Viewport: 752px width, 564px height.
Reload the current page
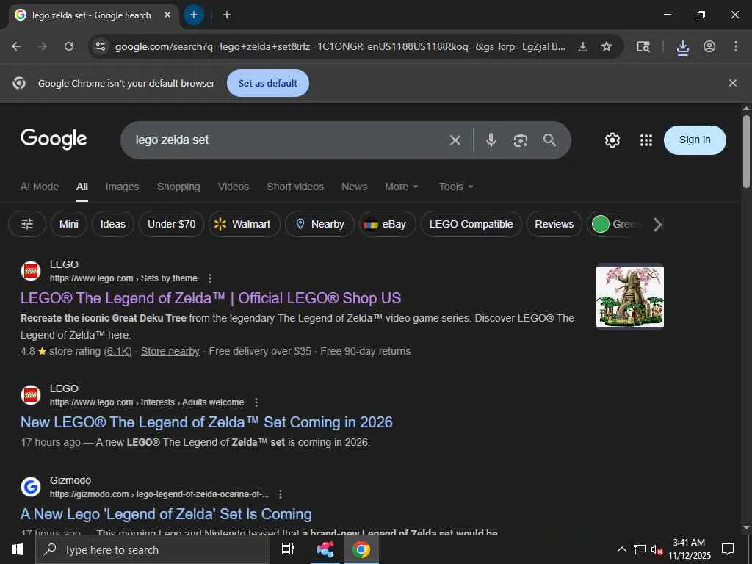69,46
